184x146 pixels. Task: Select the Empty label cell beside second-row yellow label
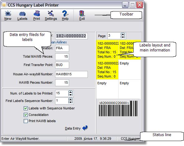pos(130,70)
